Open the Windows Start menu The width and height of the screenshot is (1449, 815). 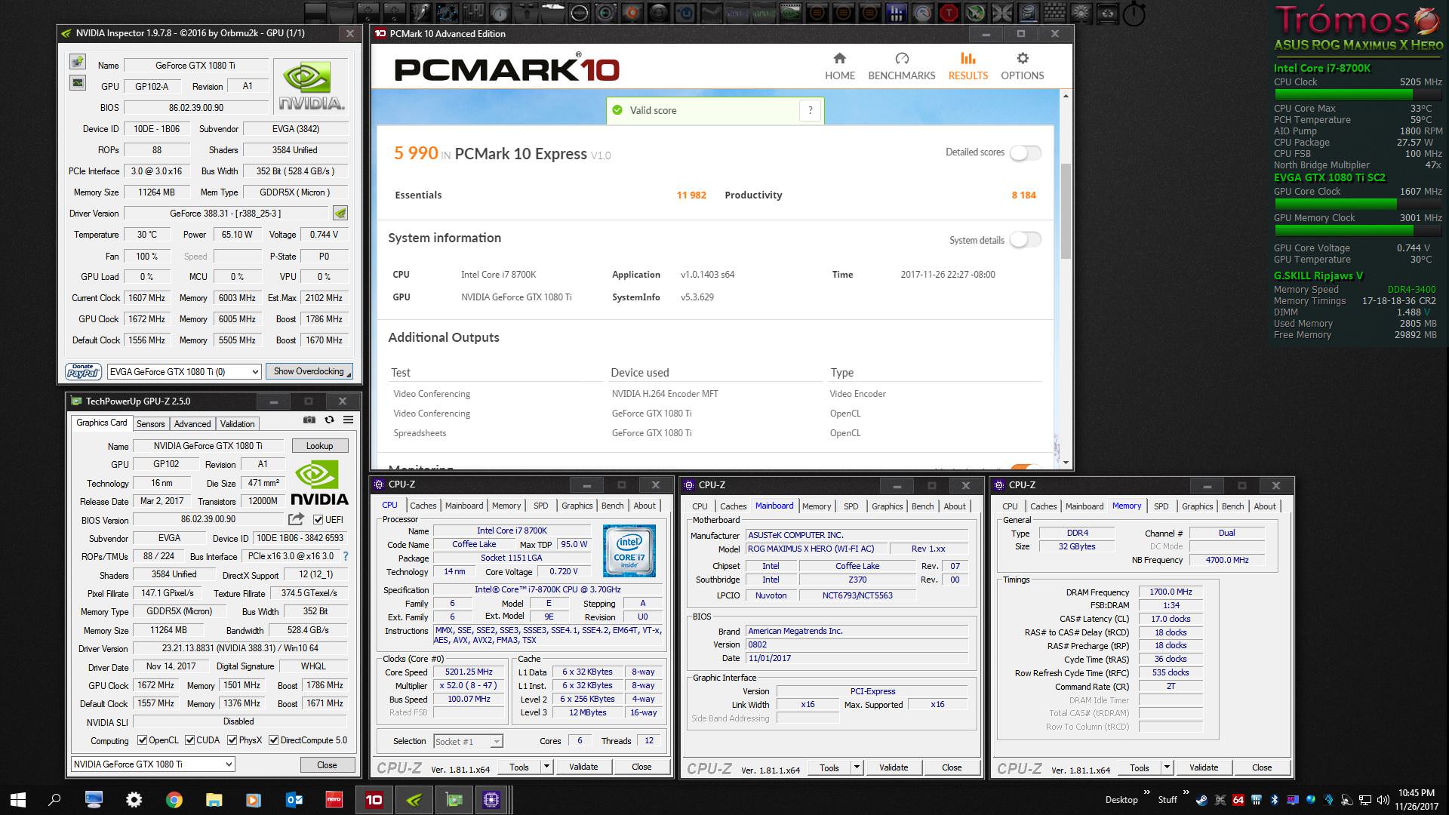coord(18,800)
